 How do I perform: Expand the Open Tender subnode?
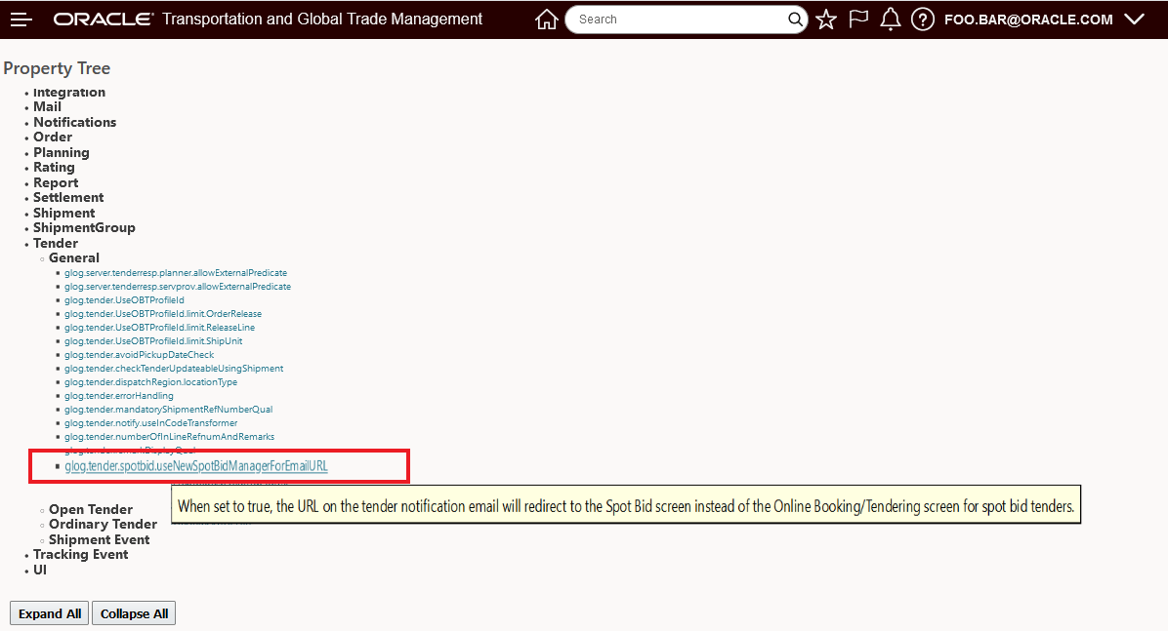point(90,510)
